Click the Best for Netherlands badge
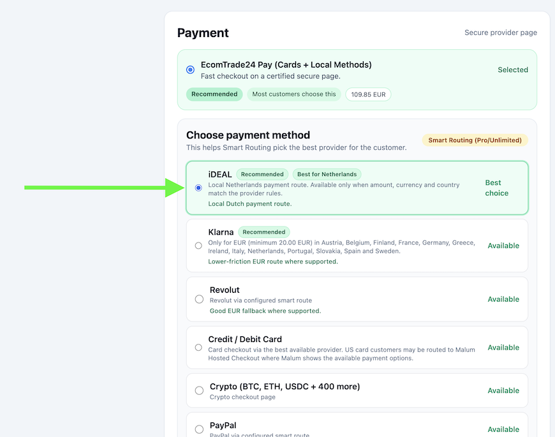Image resolution: width=555 pixels, height=437 pixels. pos(327,174)
